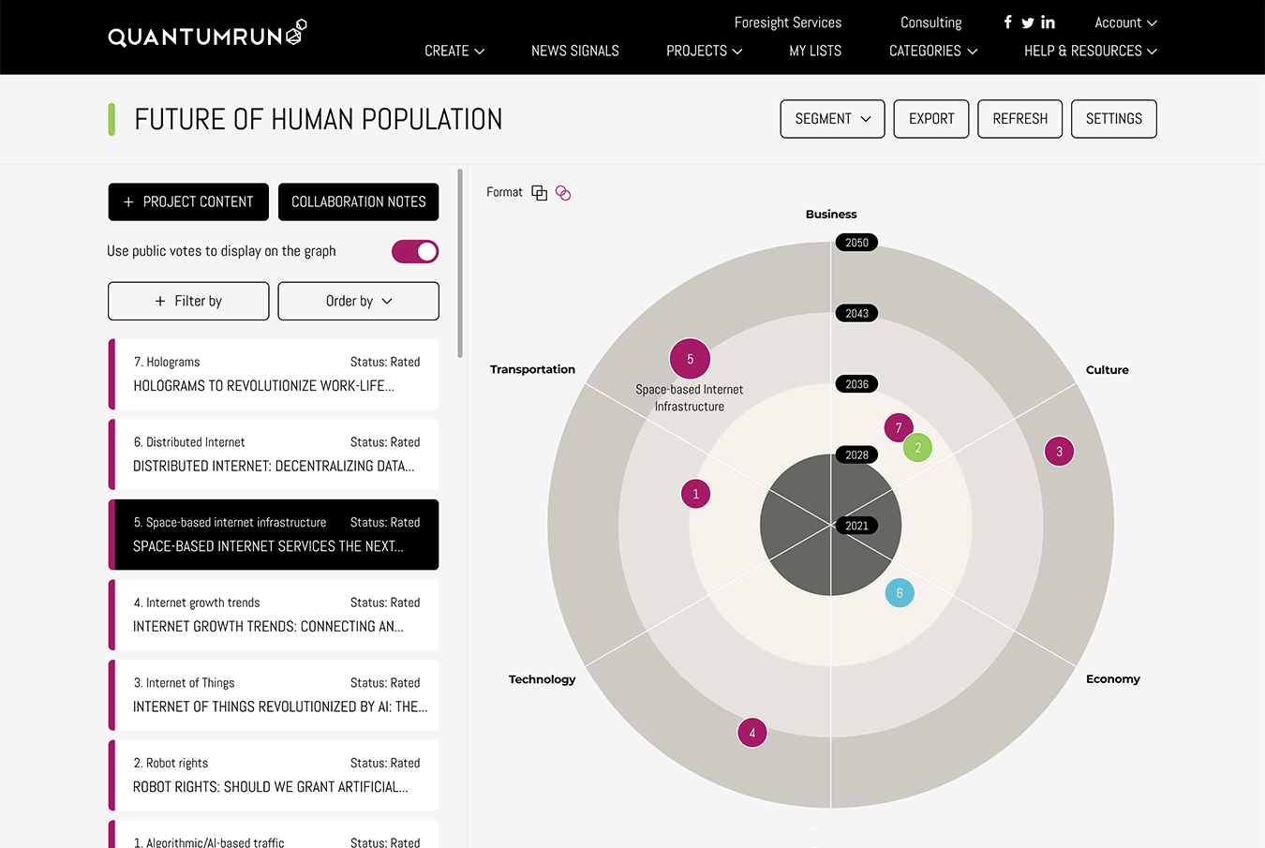
Task: Select the 2028 year ring marker
Action: click(856, 455)
